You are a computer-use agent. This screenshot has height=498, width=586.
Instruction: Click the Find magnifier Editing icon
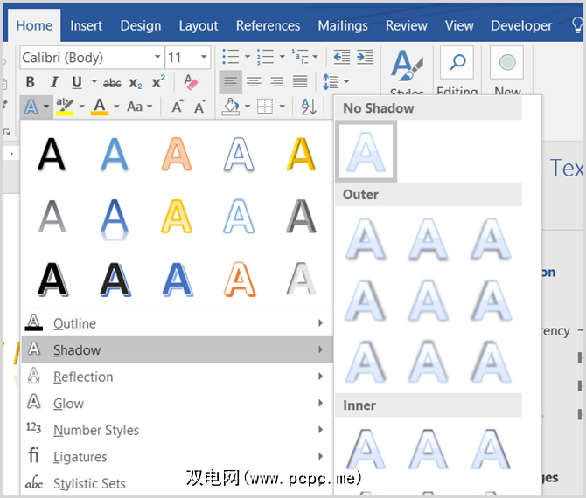(x=457, y=63)
